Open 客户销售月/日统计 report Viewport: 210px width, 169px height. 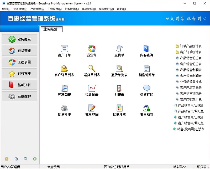pos(189,117)
